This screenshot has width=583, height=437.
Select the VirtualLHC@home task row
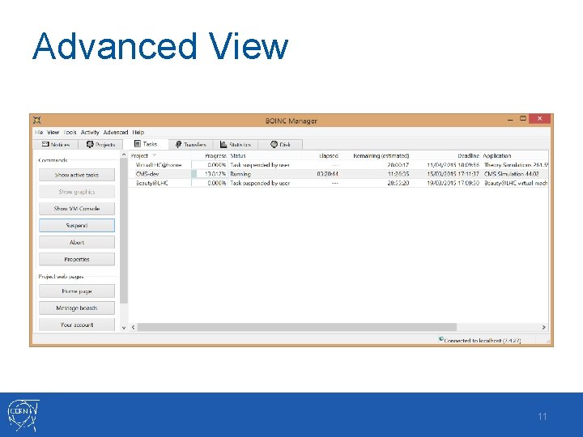point(338,165)
